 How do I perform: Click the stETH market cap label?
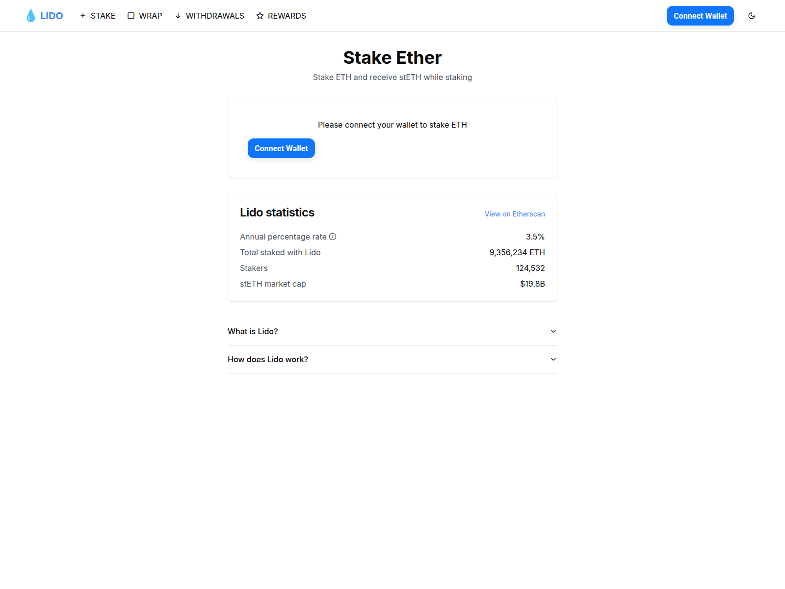273,284
